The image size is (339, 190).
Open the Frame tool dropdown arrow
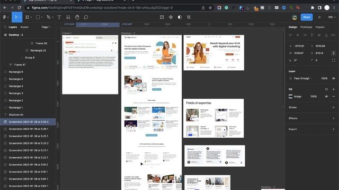pyautogui.click(x=31, y=17)
